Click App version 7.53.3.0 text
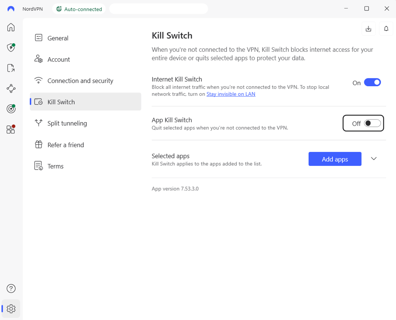 tap(175, 189)
